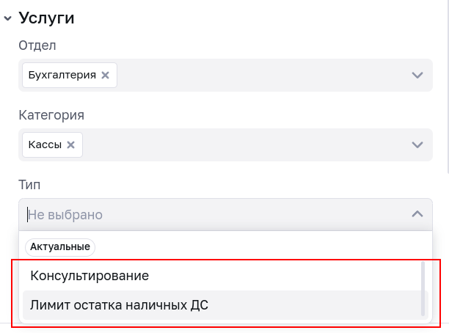This screenshot has height=333, width=449.
Task: Remove the Бухгалтерия tag with its X
Action: click(x=105, y=75)
